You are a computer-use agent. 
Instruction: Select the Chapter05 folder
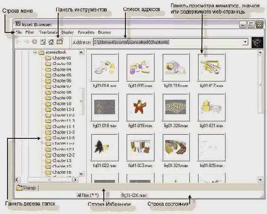click(58, 75)
